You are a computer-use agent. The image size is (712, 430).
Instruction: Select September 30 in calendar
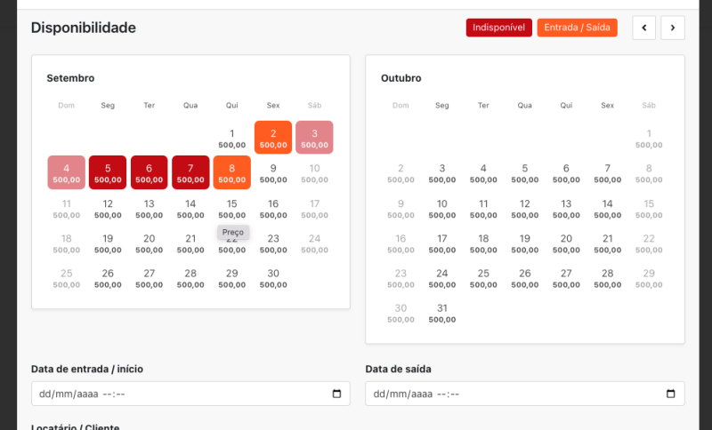273,278
